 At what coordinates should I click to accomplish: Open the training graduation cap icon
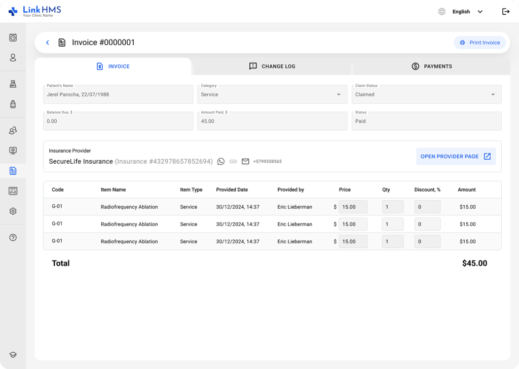click(x=13, y=355)
